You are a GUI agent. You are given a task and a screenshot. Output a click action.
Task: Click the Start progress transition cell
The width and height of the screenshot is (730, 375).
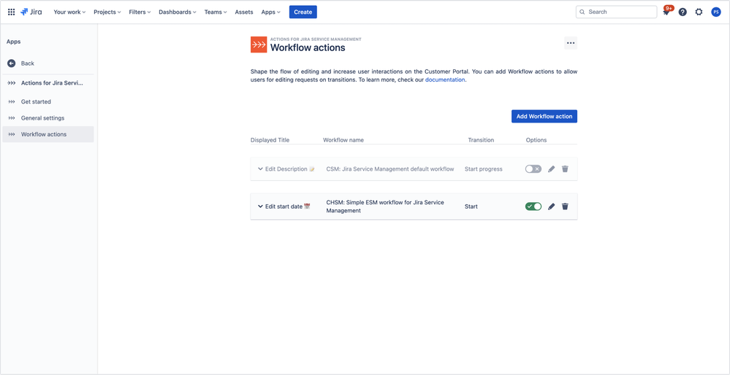point(483,169)
